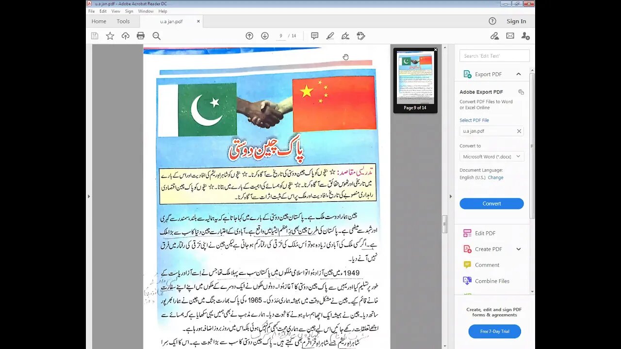Open the Window menu

pos(146,11)
